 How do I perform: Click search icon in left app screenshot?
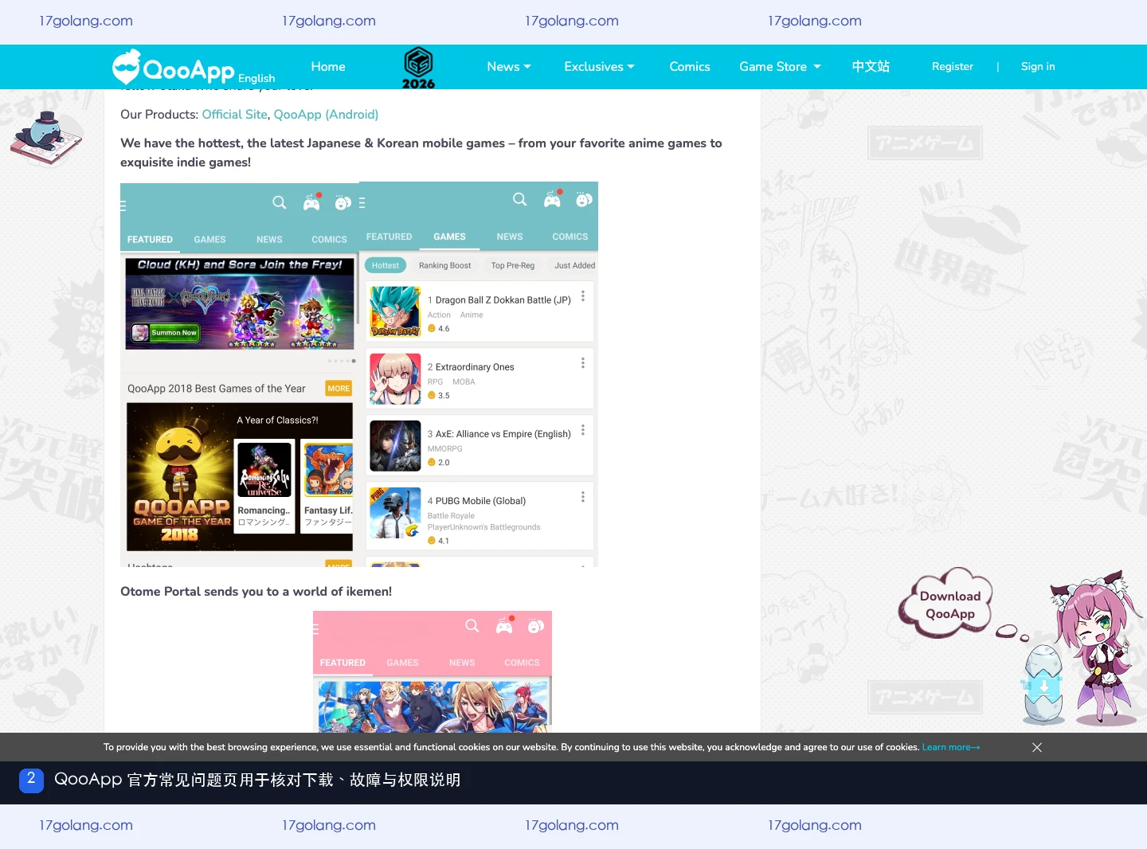point(279,203)
